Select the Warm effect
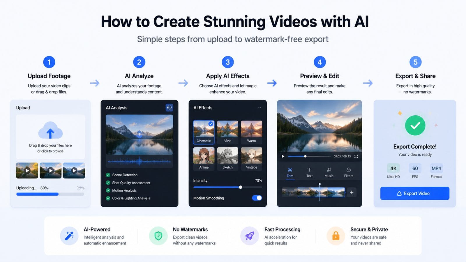Screen dimensions: 466x262 tap(252, 132)
